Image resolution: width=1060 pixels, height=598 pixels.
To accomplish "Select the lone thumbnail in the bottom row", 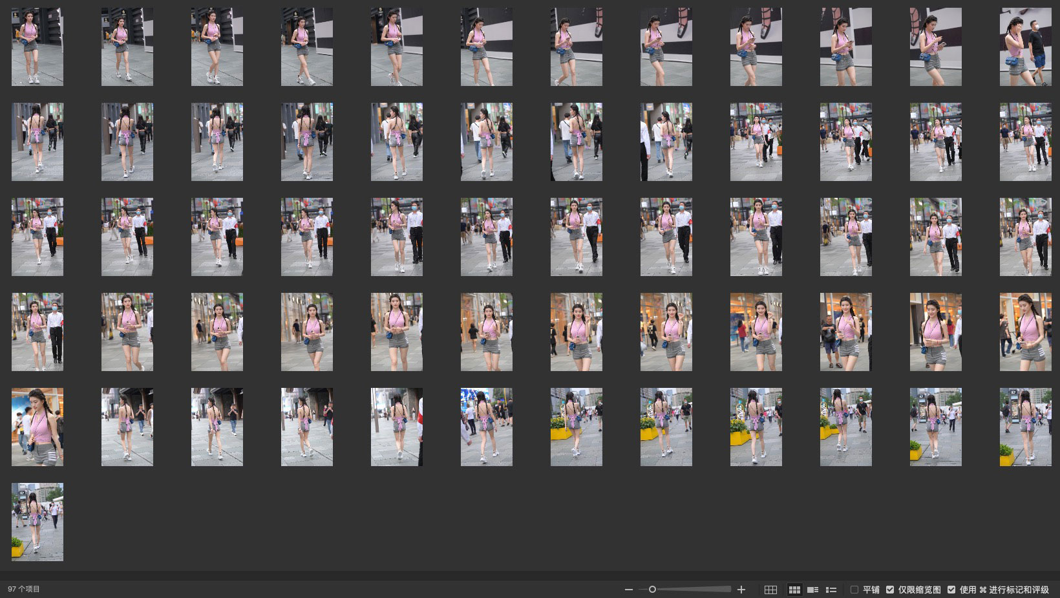I will tap(37, 522).
